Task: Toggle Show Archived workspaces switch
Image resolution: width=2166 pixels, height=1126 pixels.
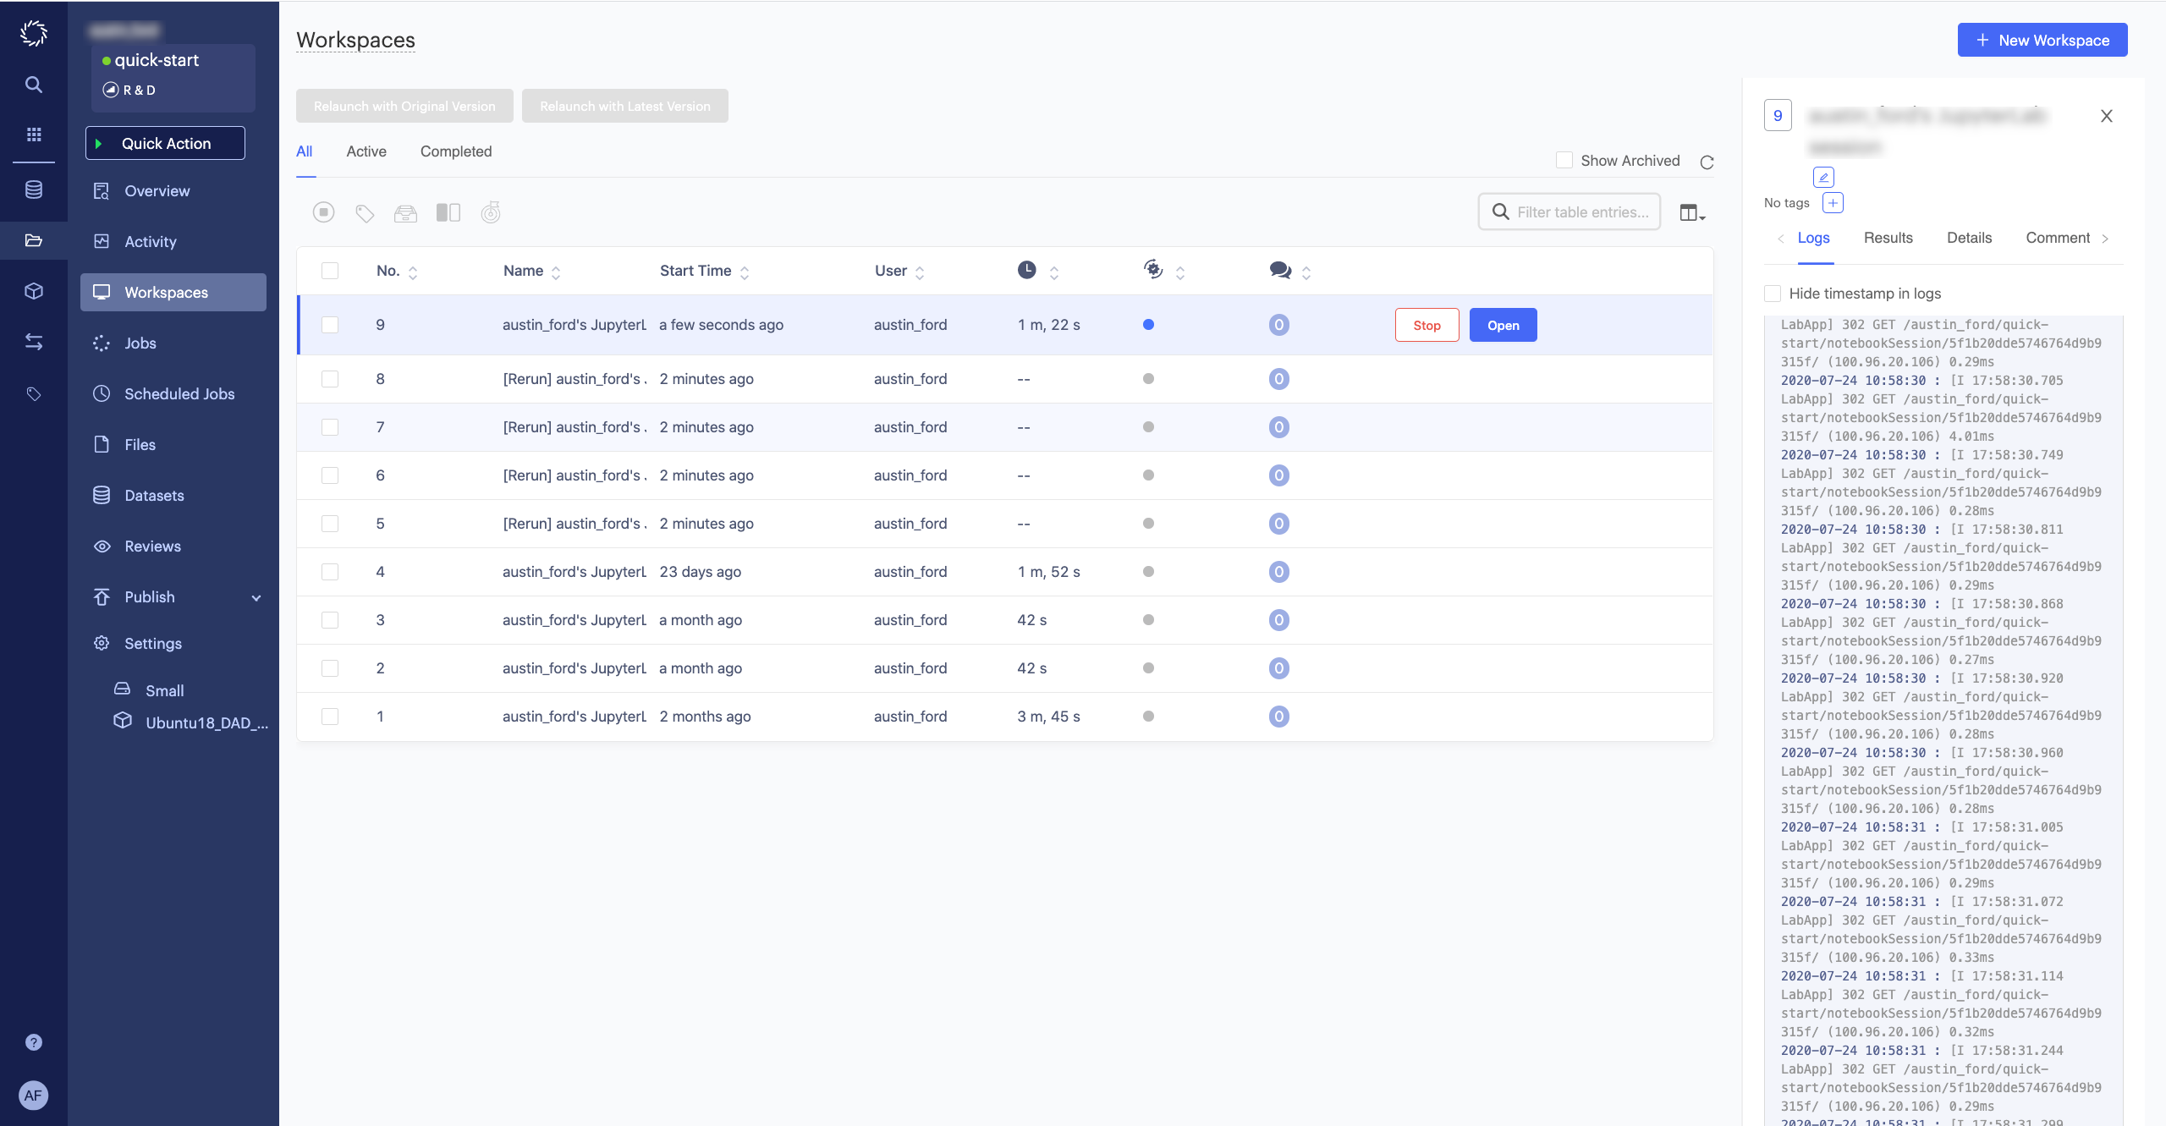Action: [1564, 159]
